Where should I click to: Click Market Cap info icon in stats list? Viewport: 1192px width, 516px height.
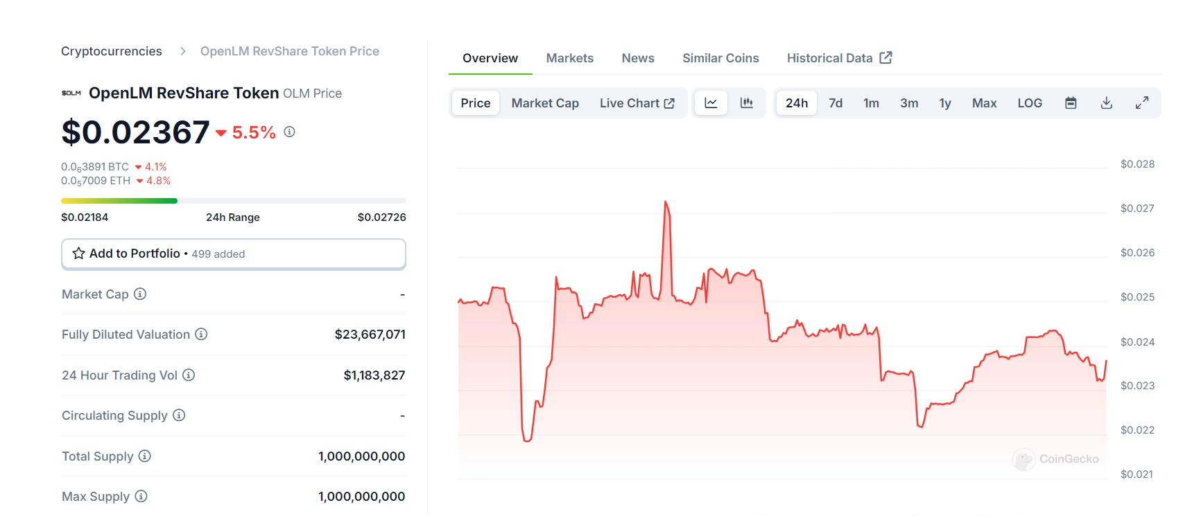tap(140, 294)
